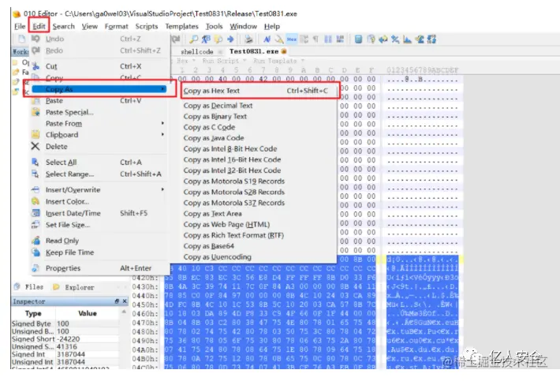The image size is (560, 381).
Task: Click the Print toolbar icon
Action: pos(249,39)
